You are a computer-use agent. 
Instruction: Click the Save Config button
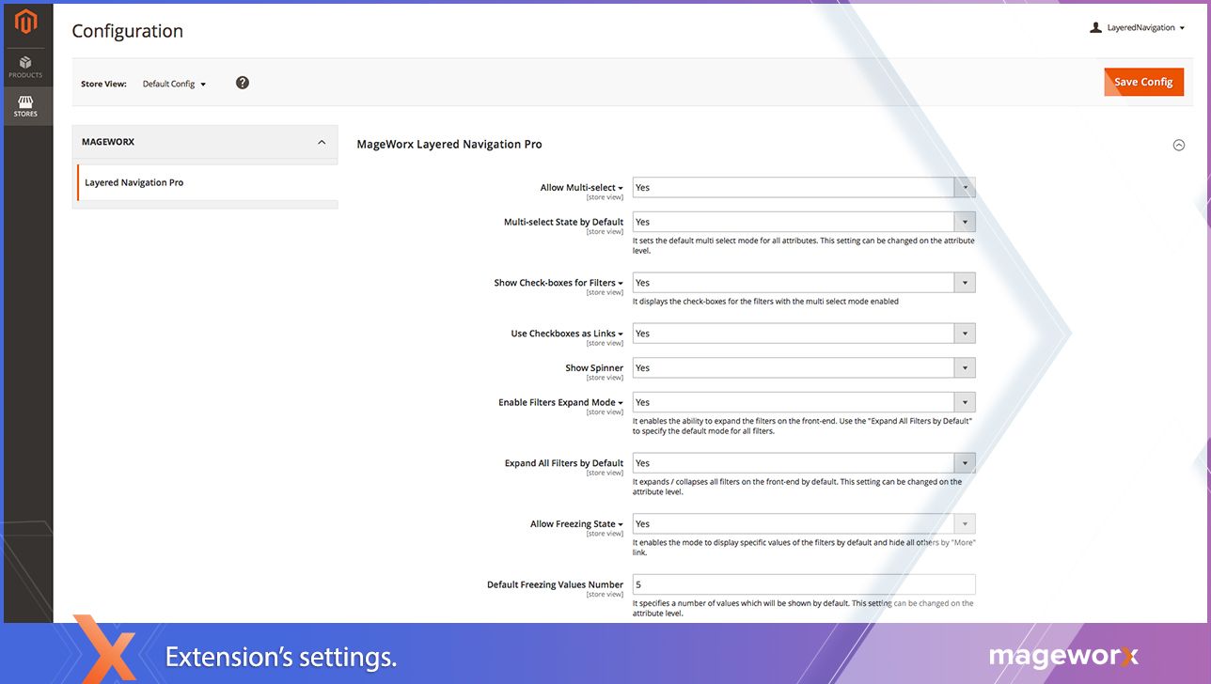click(x=1142, y=82)
